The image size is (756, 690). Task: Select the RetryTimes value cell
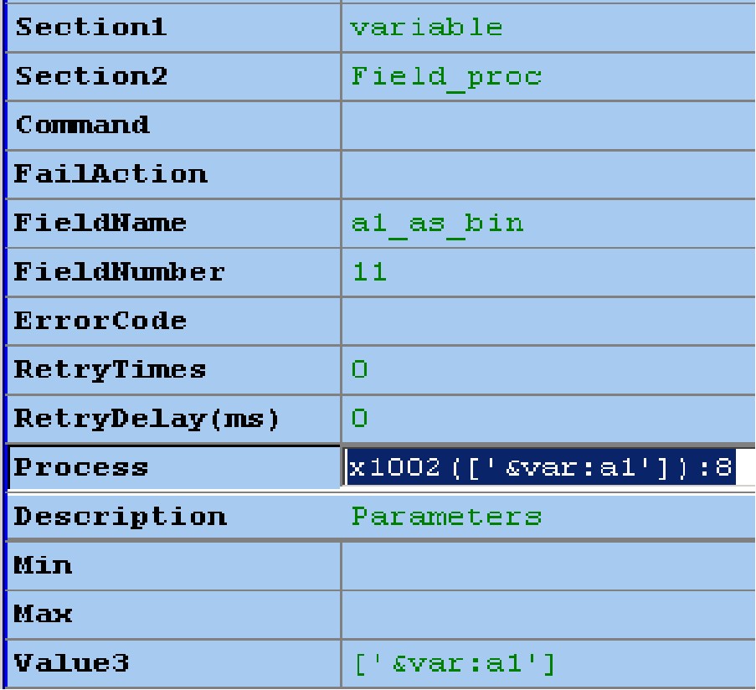click(548, 369)
